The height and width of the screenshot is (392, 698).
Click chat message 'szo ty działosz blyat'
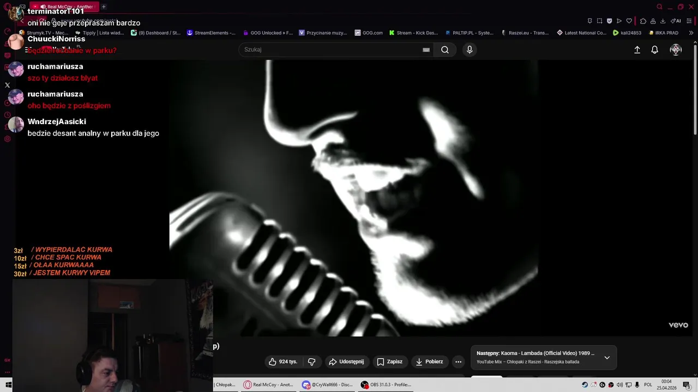pos(63,78)
